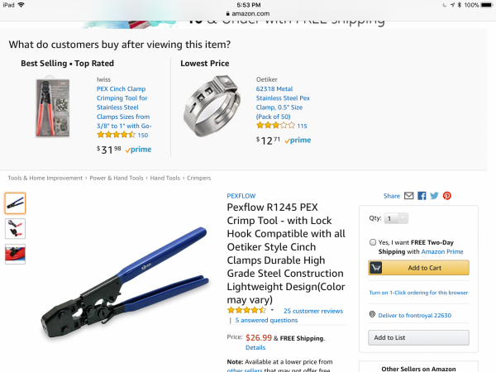Enable FREE Two-Day Shipping checkbox
This screenshot has height=372, width=496.
click(x=373, y=242)
